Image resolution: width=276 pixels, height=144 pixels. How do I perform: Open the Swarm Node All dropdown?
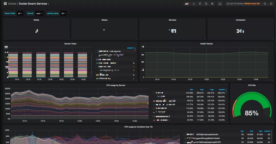tap(20, 13)
